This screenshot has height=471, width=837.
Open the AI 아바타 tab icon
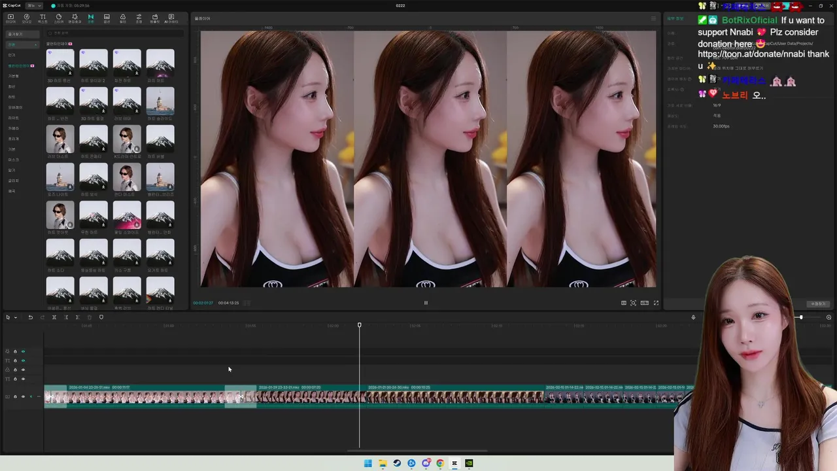171,18
